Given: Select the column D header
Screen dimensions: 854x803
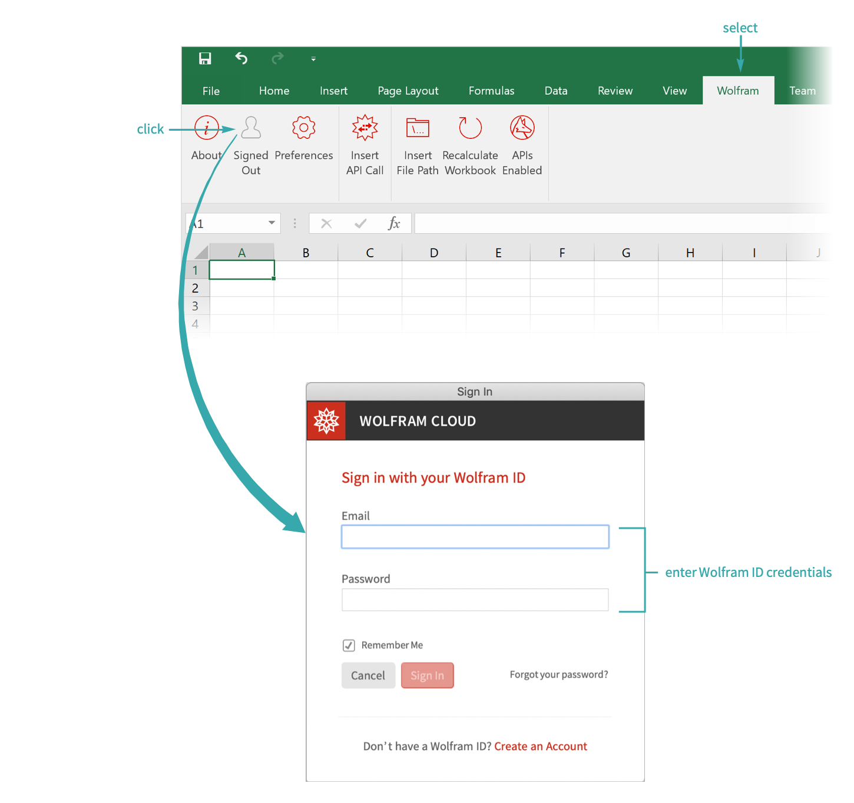Looking at the screenshot, I should click(434, 253).
